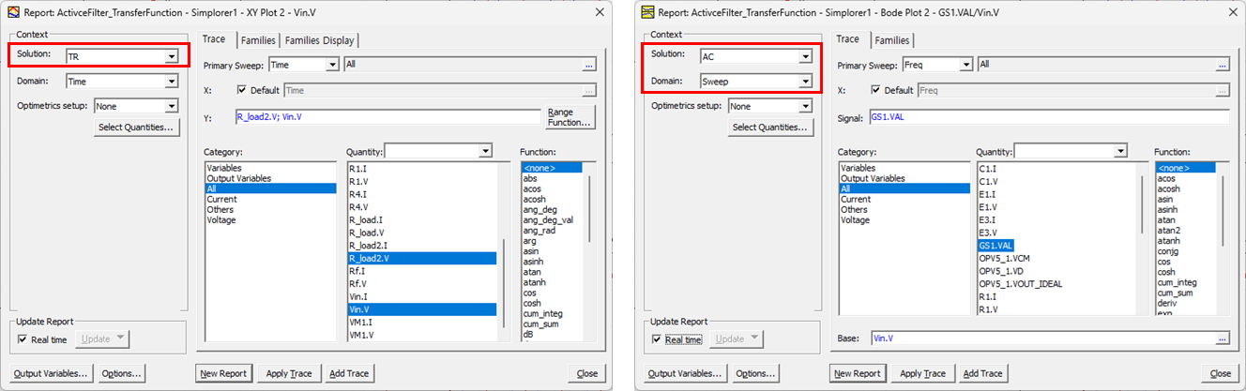Click the Bode Plot report window title icon

coord(646,11)
